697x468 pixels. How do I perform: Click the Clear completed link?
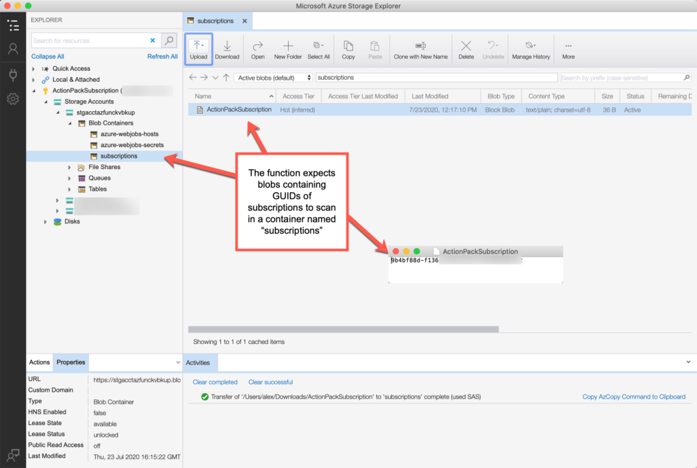click(215, 382)
